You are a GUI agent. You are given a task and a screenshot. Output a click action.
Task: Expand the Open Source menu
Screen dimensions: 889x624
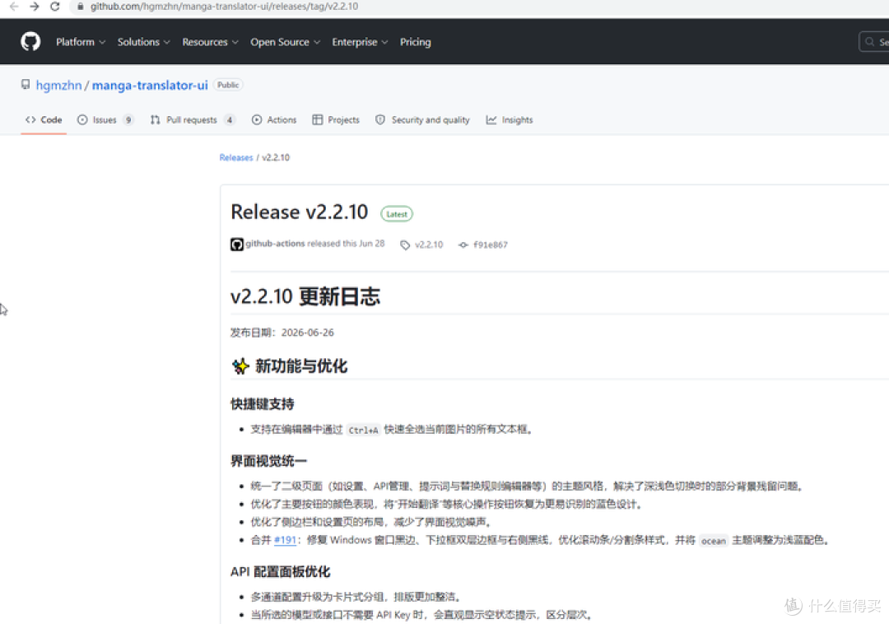[285, 42]
